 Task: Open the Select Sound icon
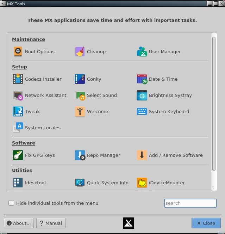click(80, 96)
